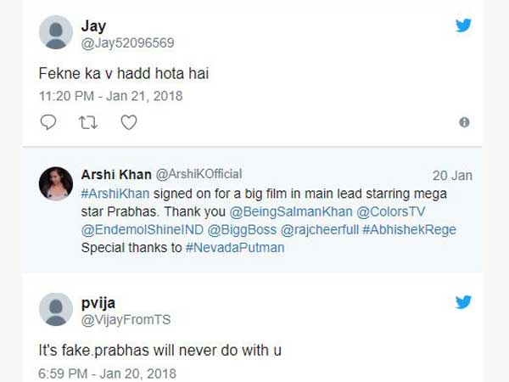Viewport: 509px width, 382px height.
Task: Click the reply icon under Jay's tweet
Action: click(x=48, y=123)
